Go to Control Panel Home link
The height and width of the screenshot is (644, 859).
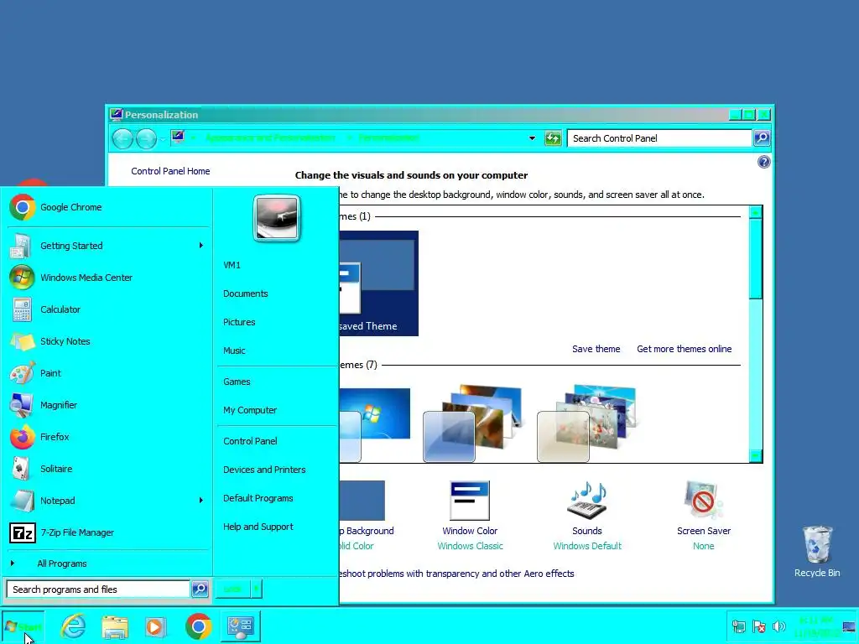click(x=170, y=171)
